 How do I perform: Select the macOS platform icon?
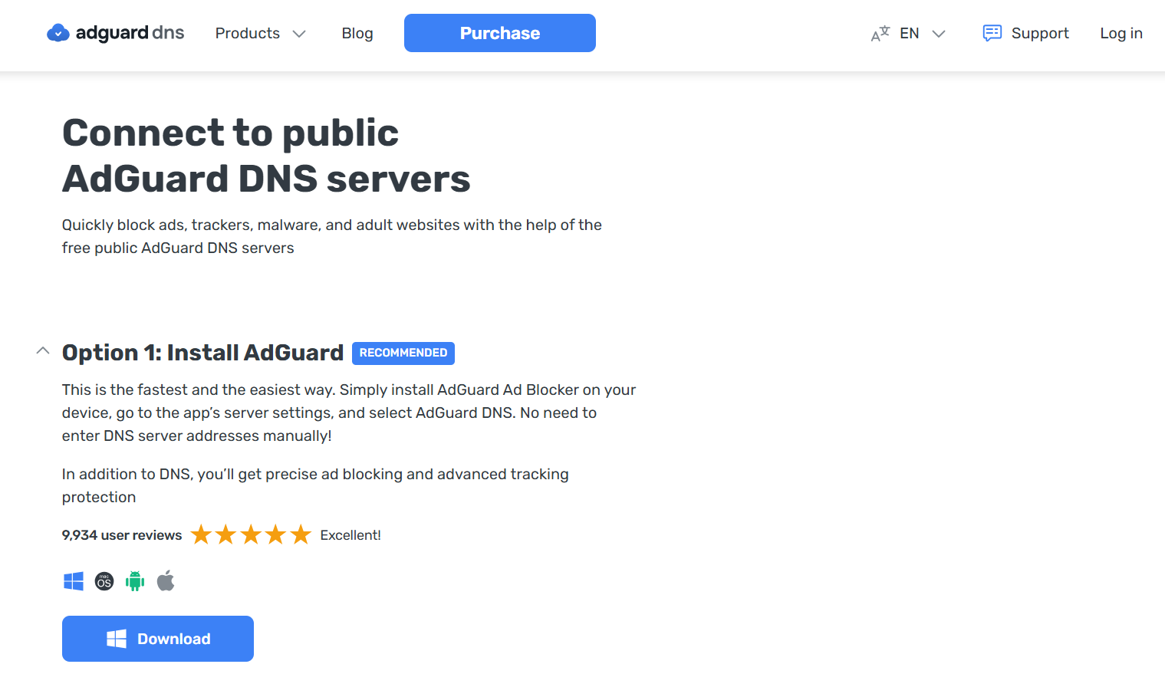(x=104, y=580)
